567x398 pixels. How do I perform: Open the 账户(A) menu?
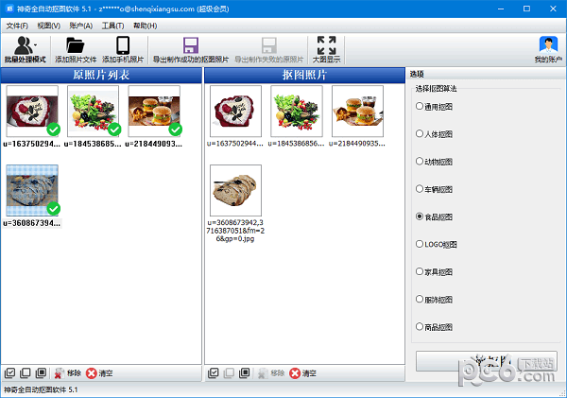coord(80,26)
